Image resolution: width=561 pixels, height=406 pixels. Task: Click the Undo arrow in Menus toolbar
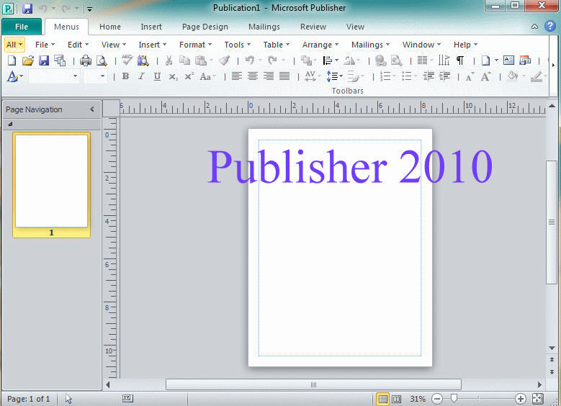click(x=250, y=60)
